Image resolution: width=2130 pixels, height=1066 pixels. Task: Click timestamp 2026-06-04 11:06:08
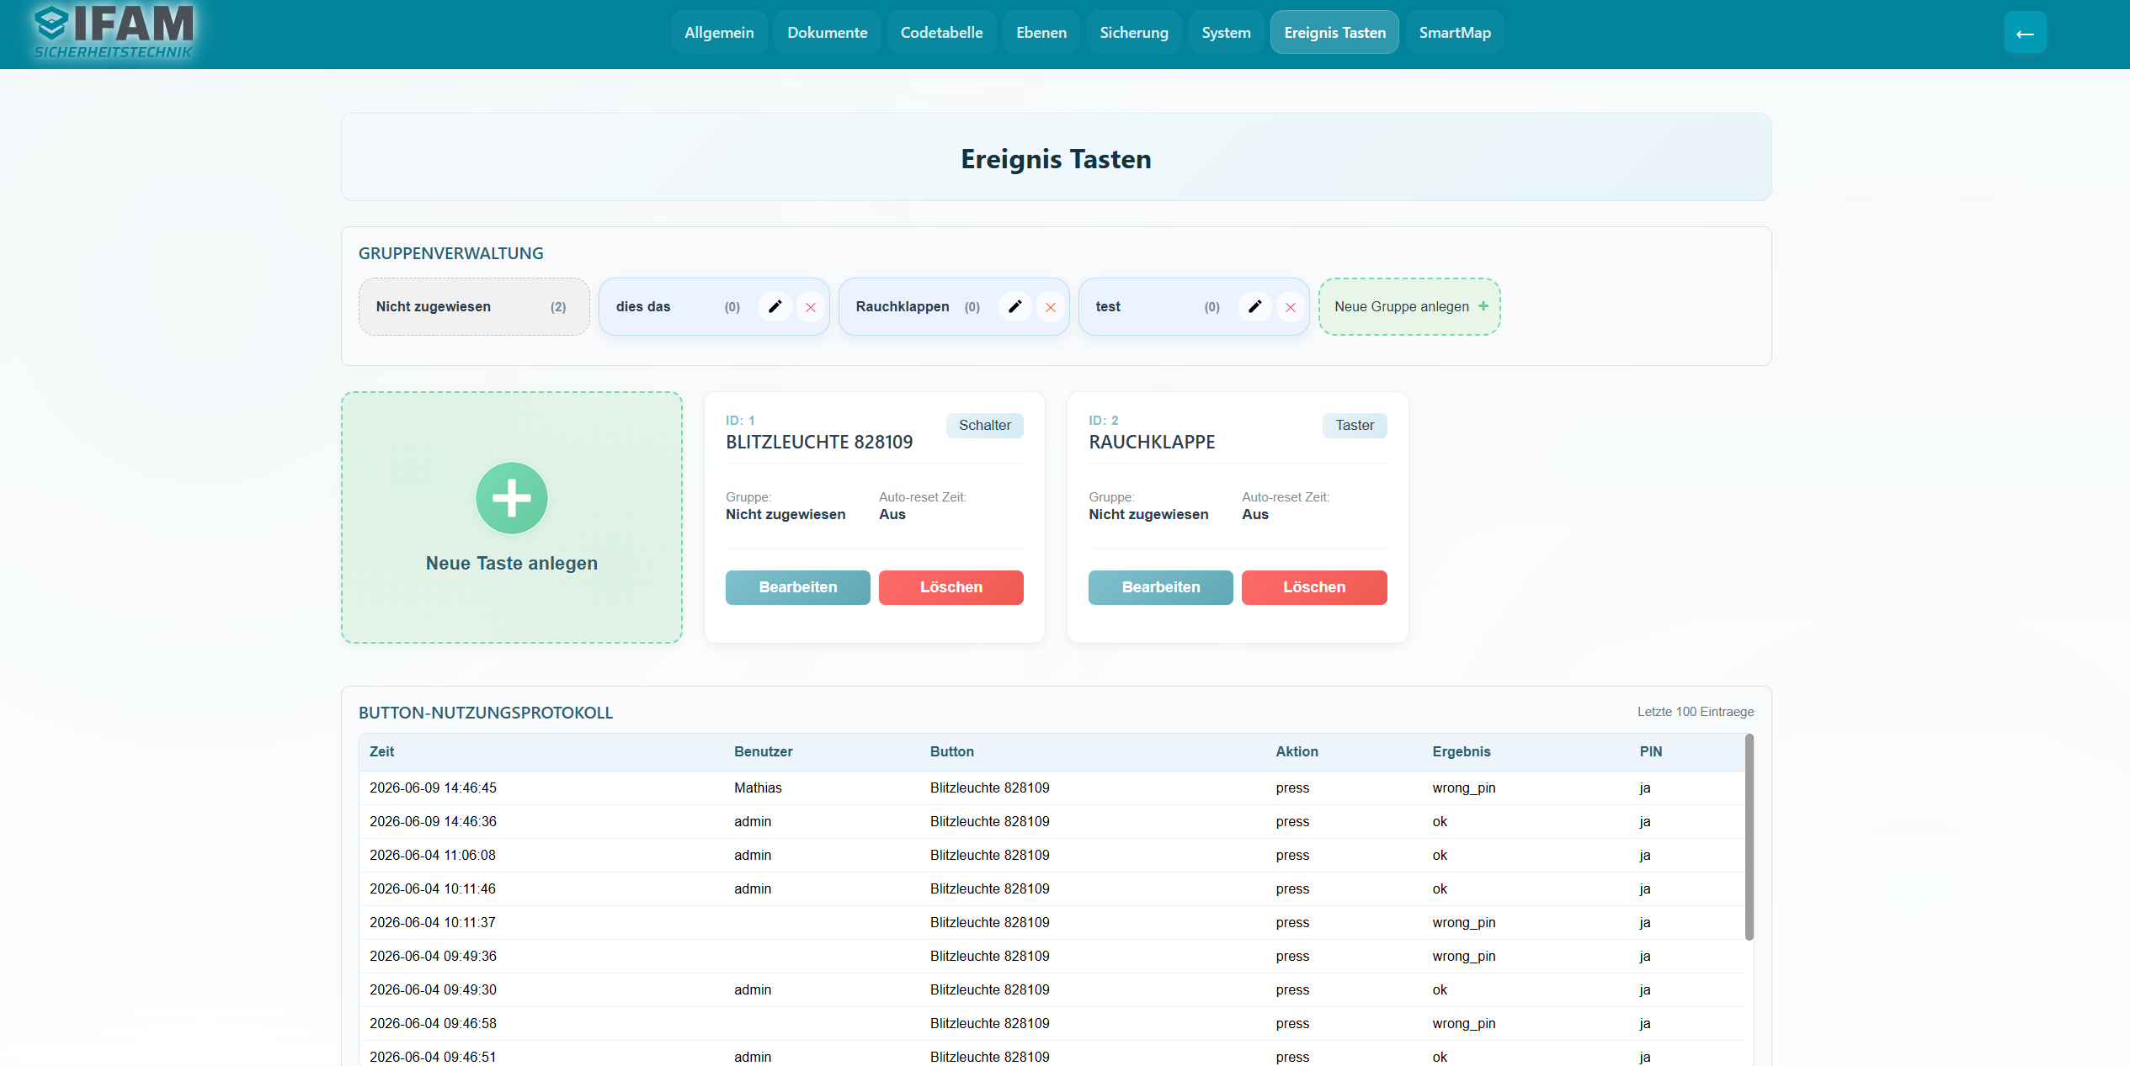click(433, 855)
